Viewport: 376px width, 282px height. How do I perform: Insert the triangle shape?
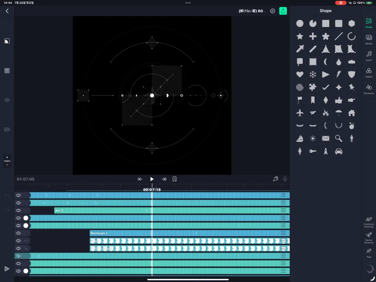tap(325, 49)
